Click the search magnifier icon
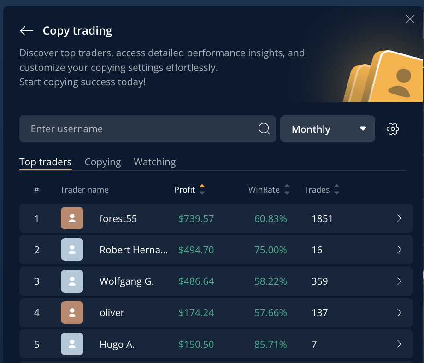 tap(264, 129)
